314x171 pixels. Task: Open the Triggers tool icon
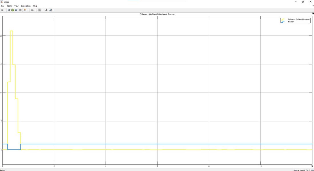46,10
